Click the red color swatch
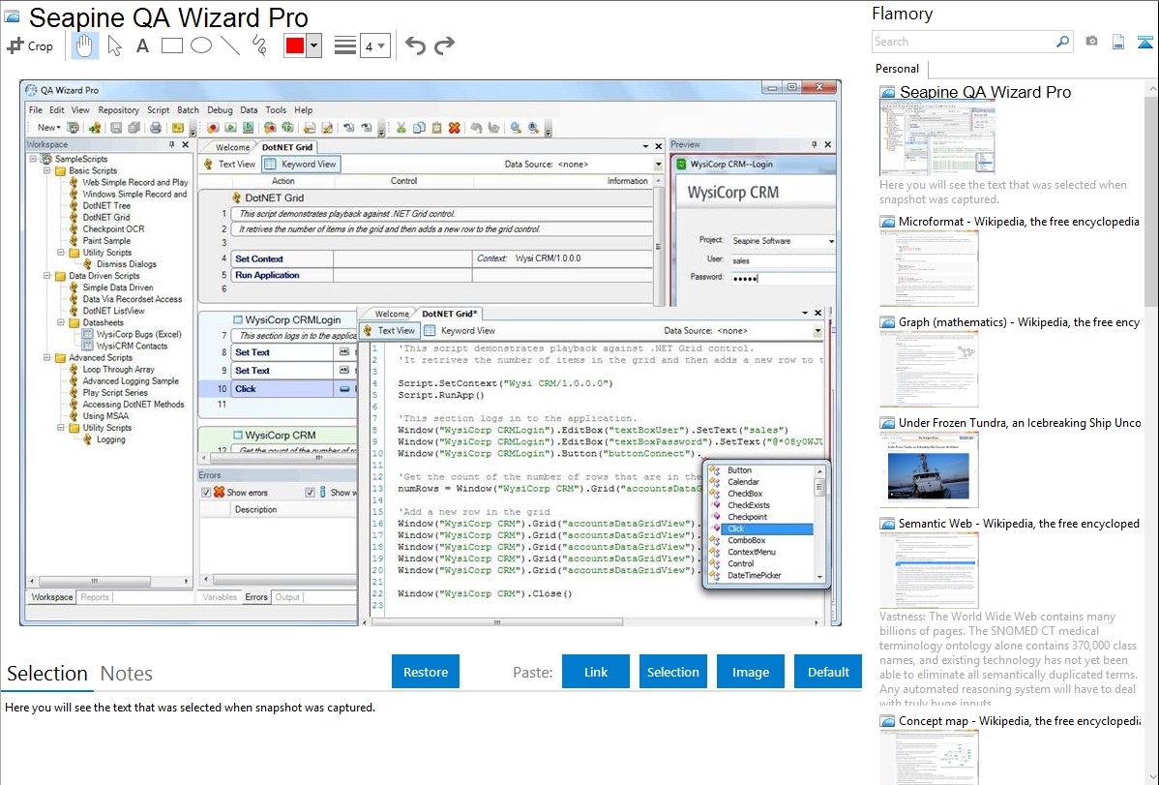Image resolution: width=1159 pixels, height=785 pixels. 295,45
